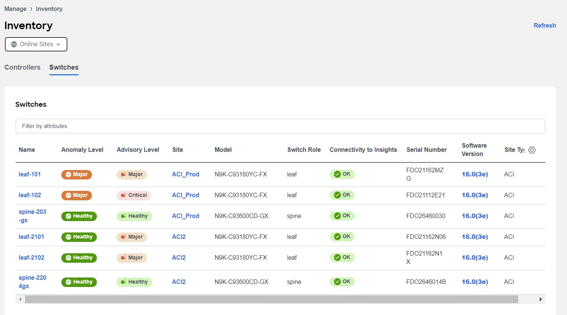This screenshot has width=567, height=315.
Task: Click the Name column header
Action: click(x=27, y=150)
